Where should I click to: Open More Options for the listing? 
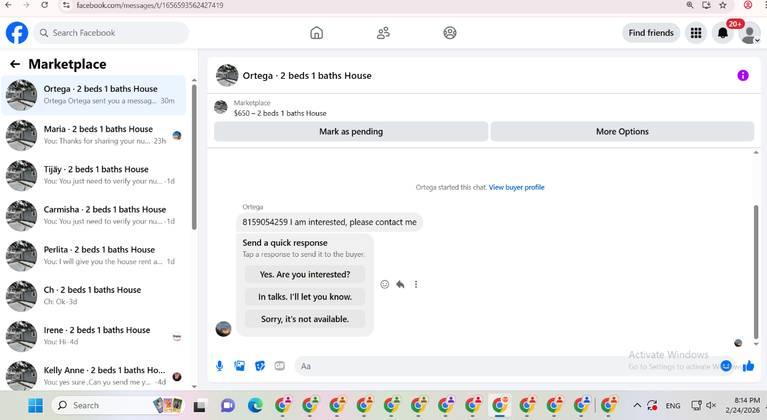click(622, 131)
